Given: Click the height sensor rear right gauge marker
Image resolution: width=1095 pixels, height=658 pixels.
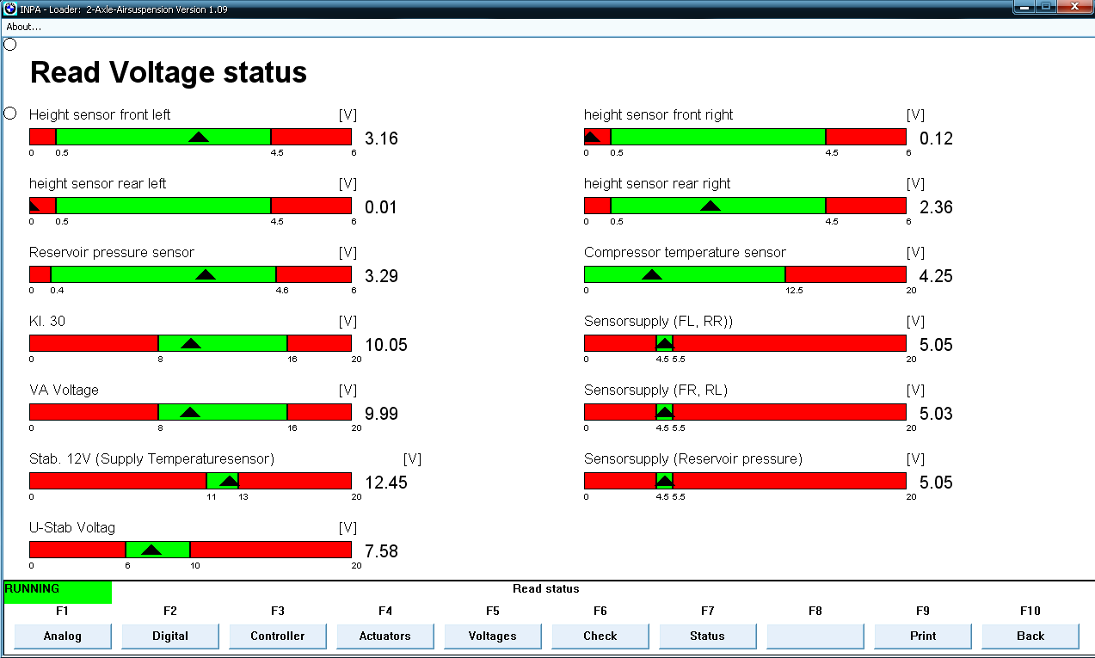Looking at the screenshot, I should [x=711, y=206].
